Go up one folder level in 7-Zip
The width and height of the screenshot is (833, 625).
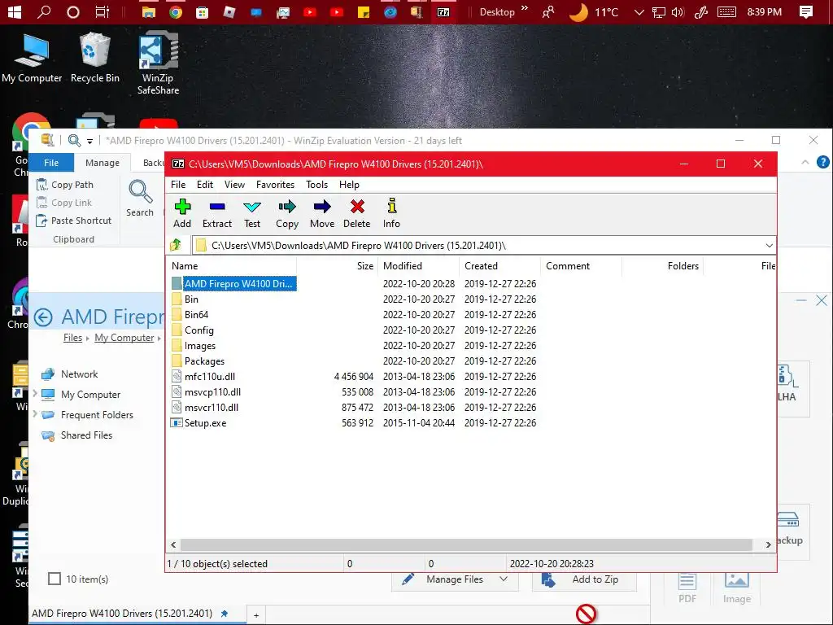[x=176, y=245]
